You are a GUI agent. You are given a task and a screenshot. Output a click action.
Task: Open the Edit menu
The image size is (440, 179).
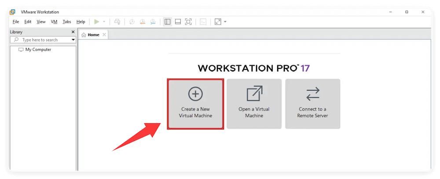[28, 22]
